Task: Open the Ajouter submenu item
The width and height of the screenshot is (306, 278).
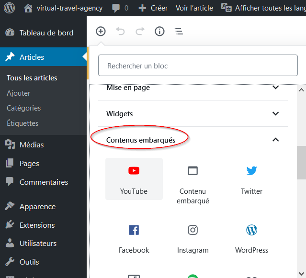Action: tap(19, 93)
